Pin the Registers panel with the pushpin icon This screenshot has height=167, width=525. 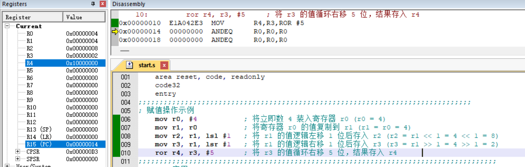[x=93, y=4]
